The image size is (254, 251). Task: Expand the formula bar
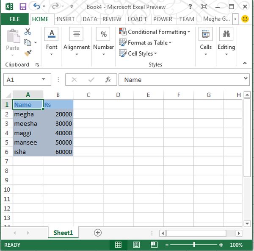246,78
